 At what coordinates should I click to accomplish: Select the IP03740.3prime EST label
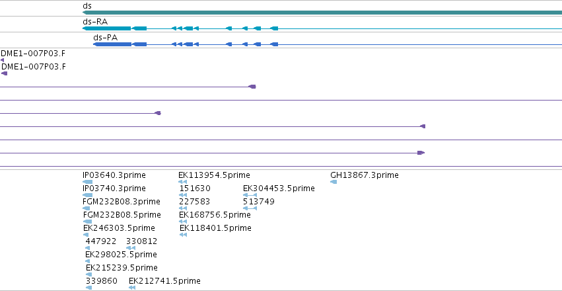click(114, 188)
